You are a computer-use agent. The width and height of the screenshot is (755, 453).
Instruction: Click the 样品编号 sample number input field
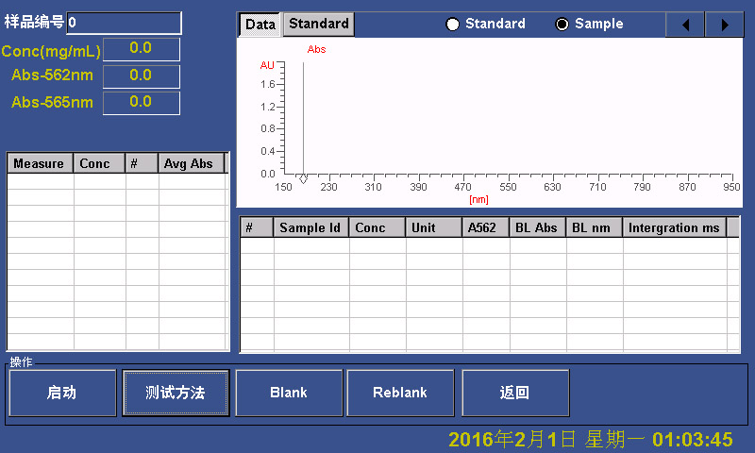pos(124,23)
